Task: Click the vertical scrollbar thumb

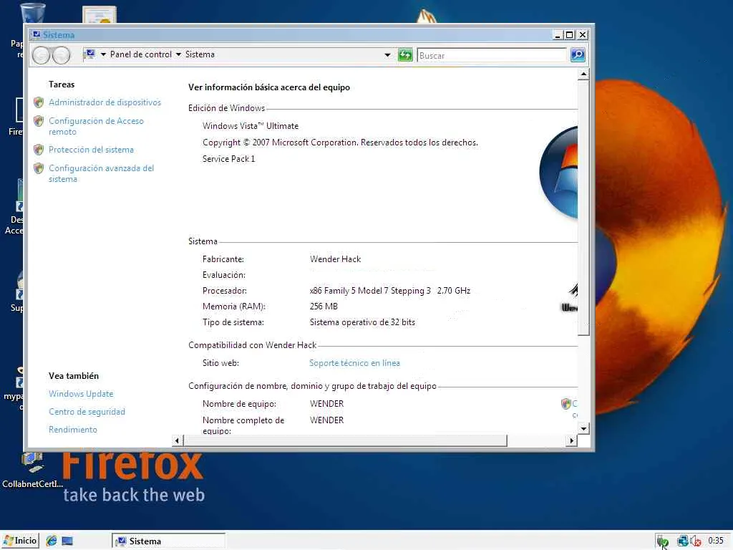Action: [583, 208]
